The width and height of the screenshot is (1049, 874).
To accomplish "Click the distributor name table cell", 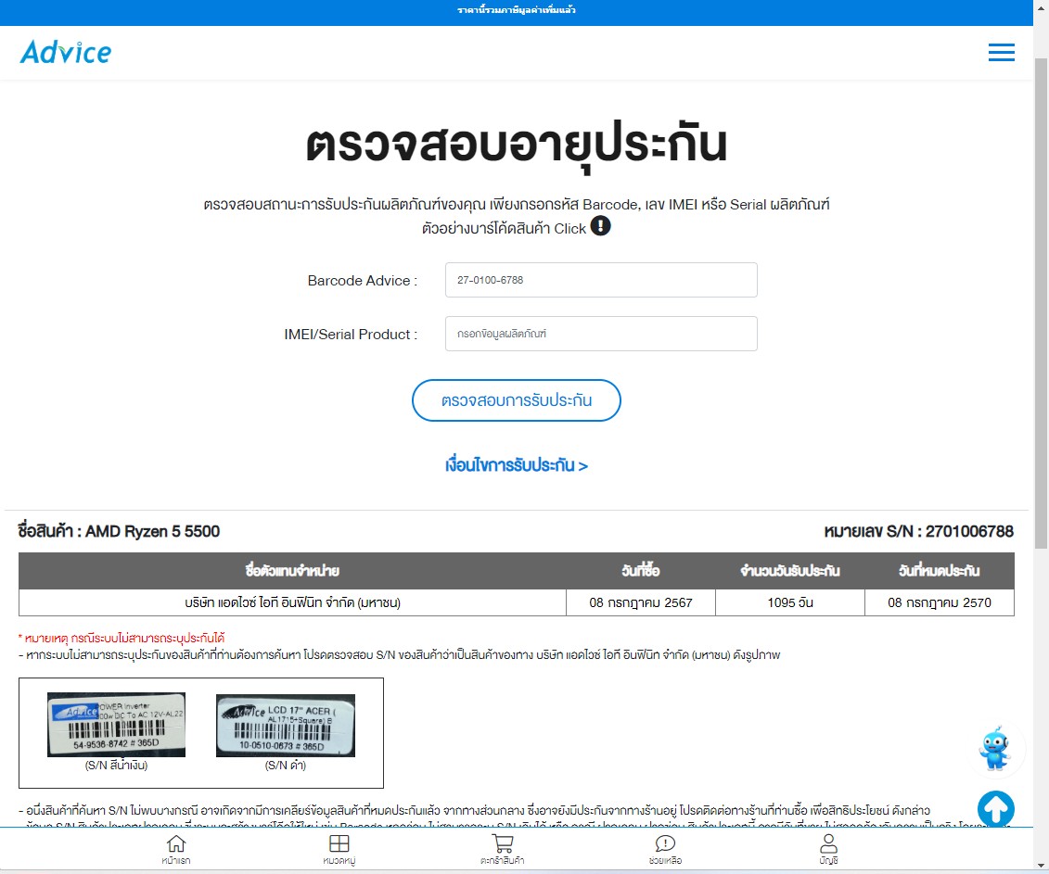I will click(292, 602).
